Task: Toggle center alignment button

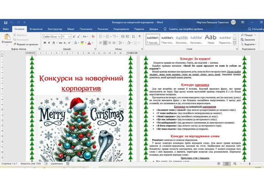Action: click(x=105, y=43)
